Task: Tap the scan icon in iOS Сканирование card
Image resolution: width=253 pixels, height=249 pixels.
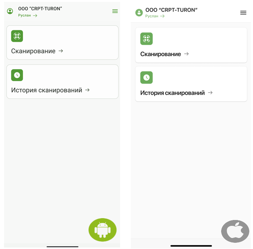Action: point(146,39)
